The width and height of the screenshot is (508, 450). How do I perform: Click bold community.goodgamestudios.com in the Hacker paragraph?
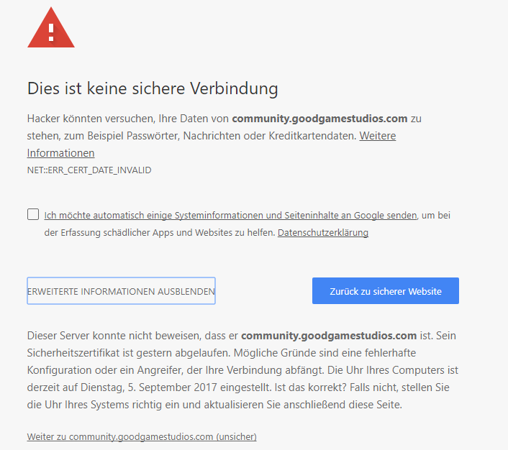pos(319,119)
